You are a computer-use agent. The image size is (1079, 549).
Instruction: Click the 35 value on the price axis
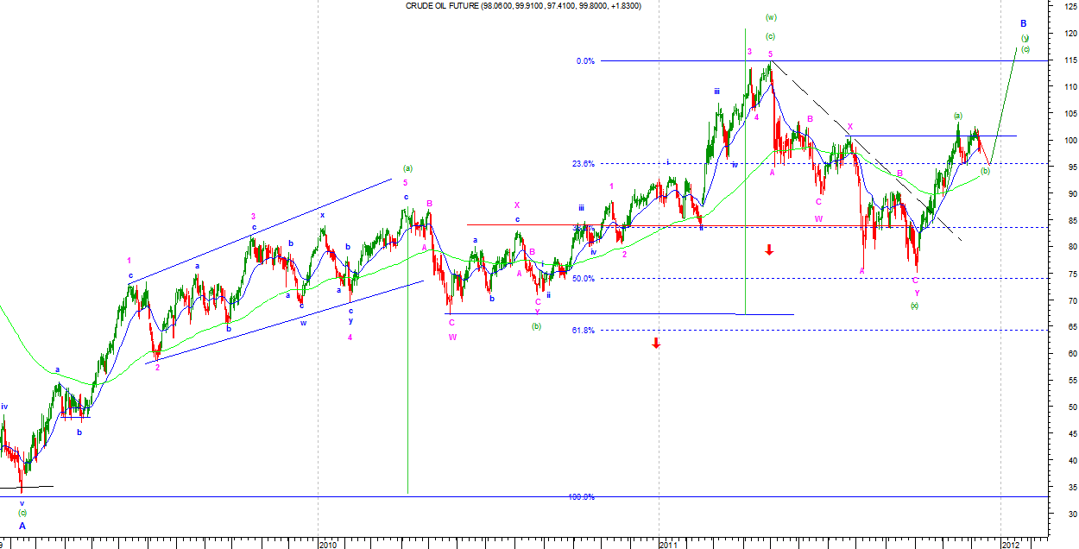point(1069,488)
